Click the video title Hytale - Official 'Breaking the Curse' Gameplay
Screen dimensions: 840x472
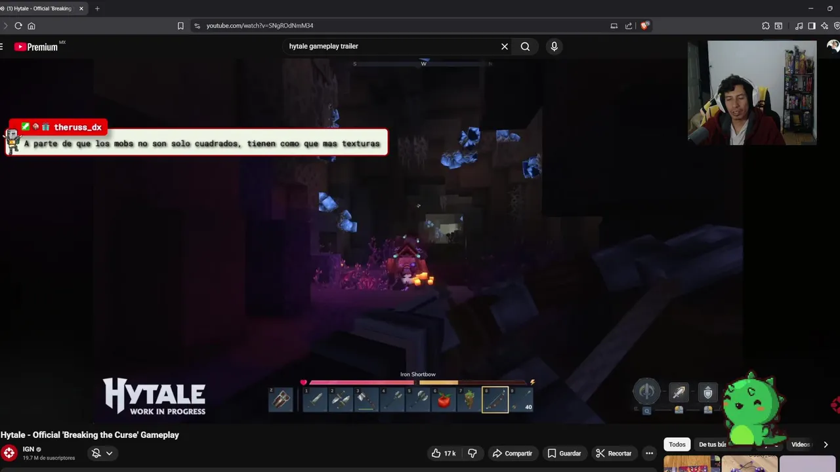click(90, 435)
